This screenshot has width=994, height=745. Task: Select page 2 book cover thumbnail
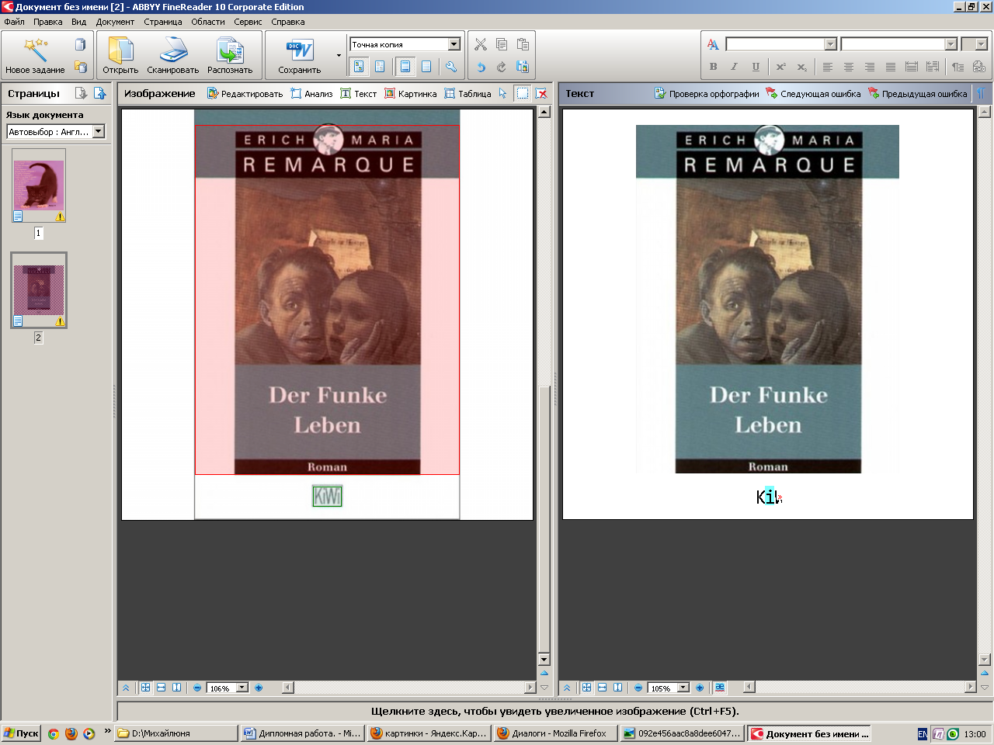pyautogui.click(x=39, y=290)
